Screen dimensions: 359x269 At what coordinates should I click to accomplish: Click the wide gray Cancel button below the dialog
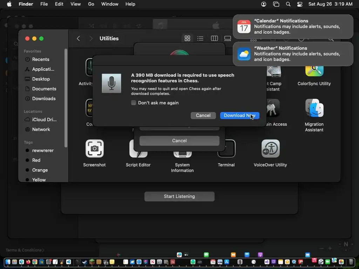pos(179,141)
